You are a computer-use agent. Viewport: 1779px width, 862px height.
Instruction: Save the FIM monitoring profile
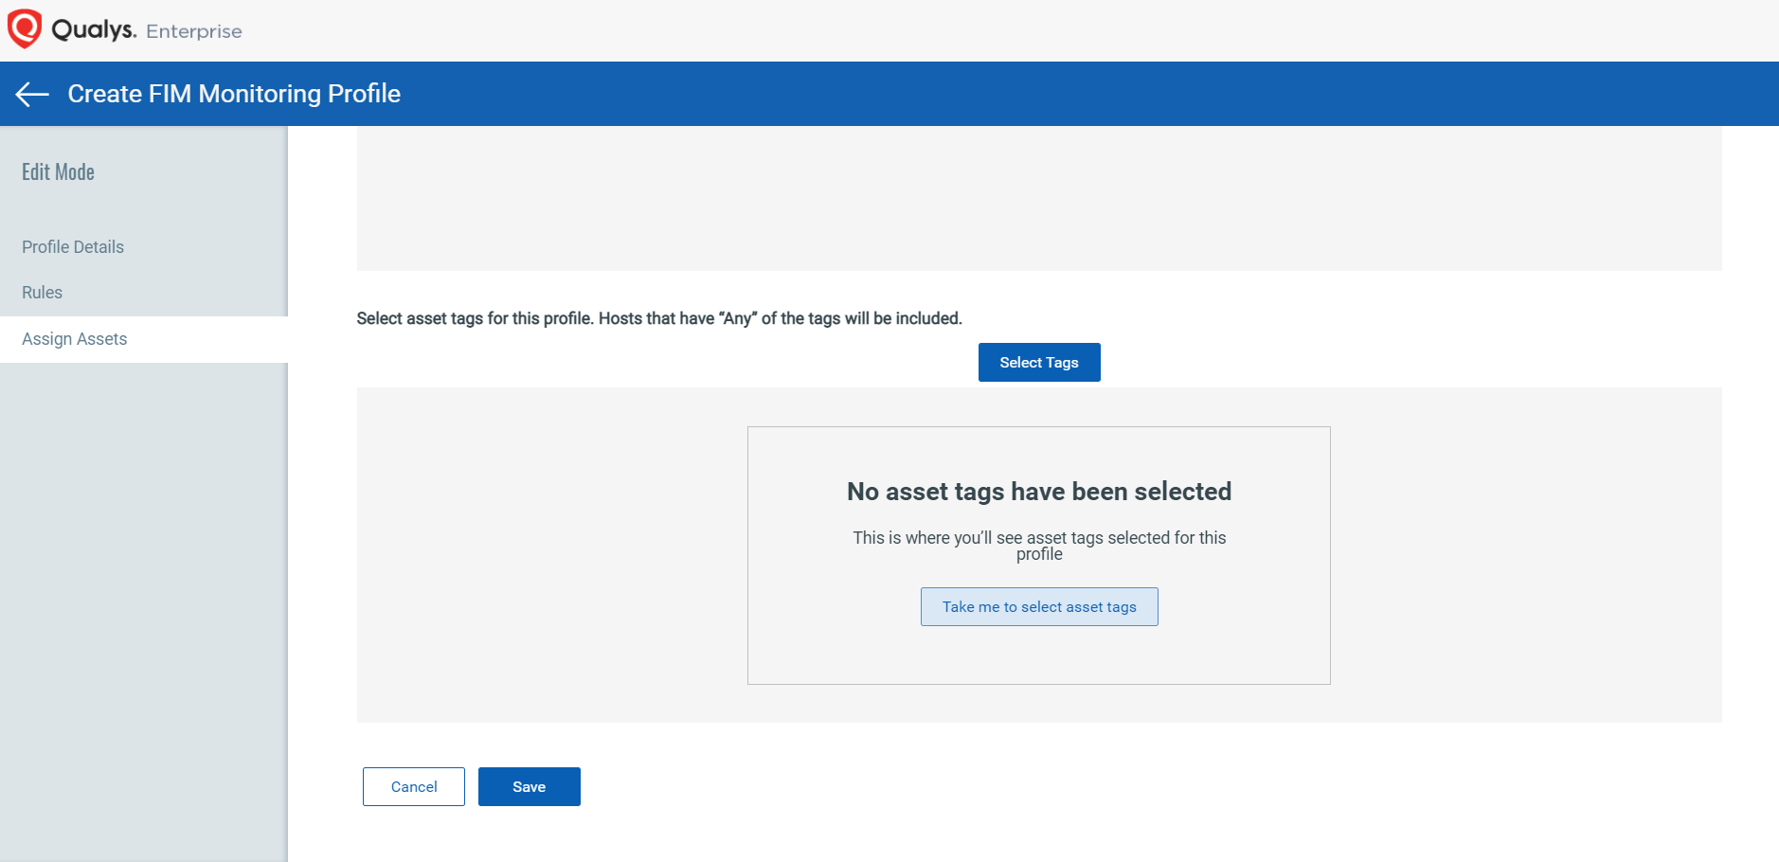tap(529, 787)
